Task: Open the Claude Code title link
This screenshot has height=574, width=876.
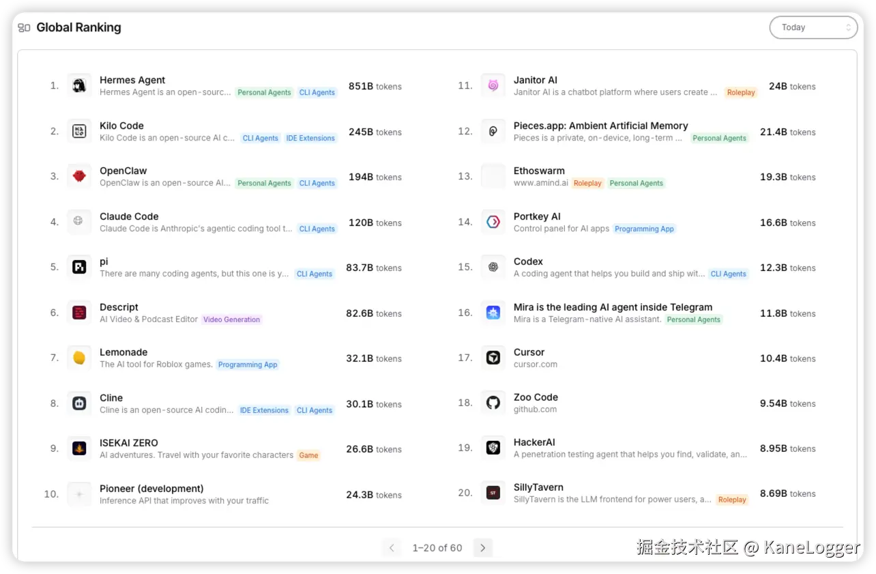Action: click(x=129, y=216)
